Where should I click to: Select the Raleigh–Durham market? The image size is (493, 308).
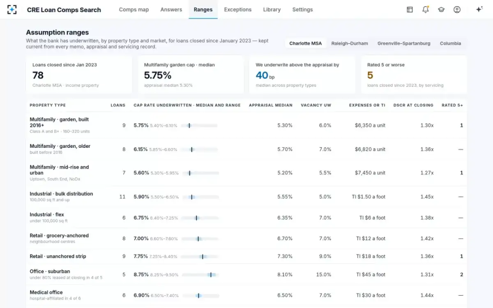point(350,43)
